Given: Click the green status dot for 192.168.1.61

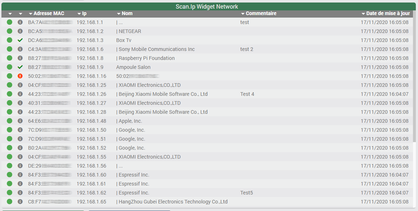Looking at the screenshot, I should [10, 184].
